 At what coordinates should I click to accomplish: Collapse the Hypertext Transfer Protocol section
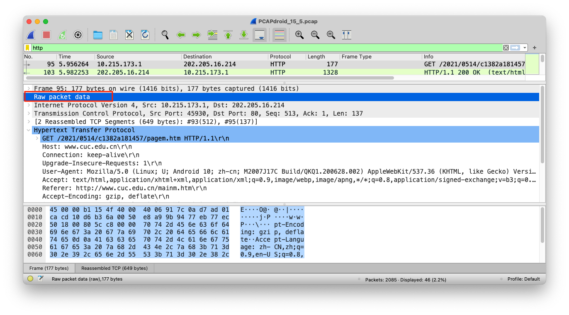point(29,130)
